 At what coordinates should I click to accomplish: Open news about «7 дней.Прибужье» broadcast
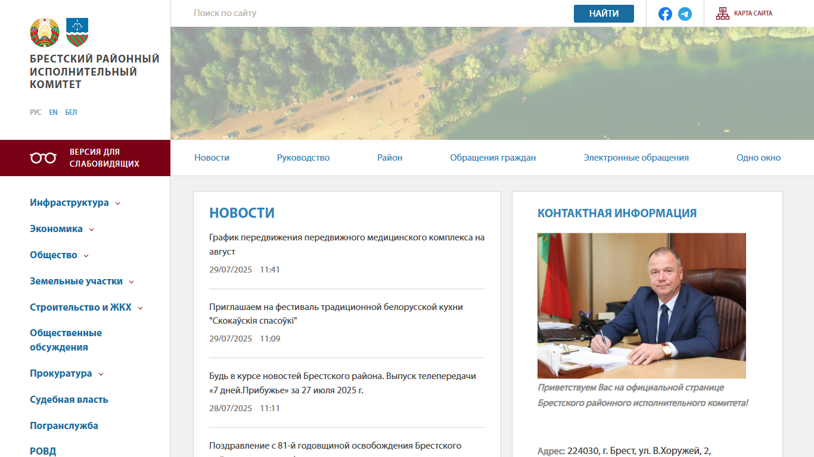(343, 383)
